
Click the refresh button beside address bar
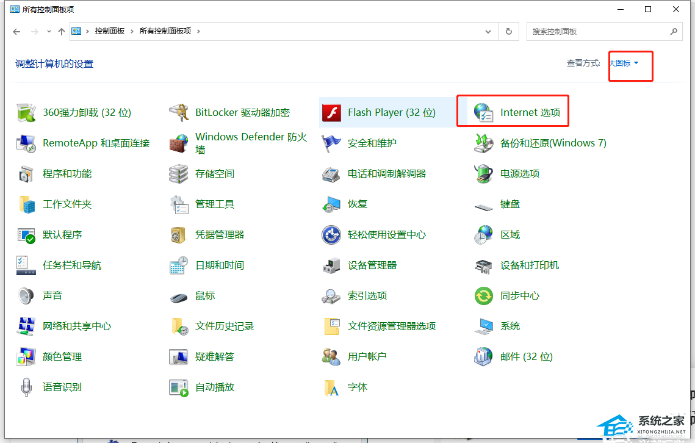[x=508, y=31]
